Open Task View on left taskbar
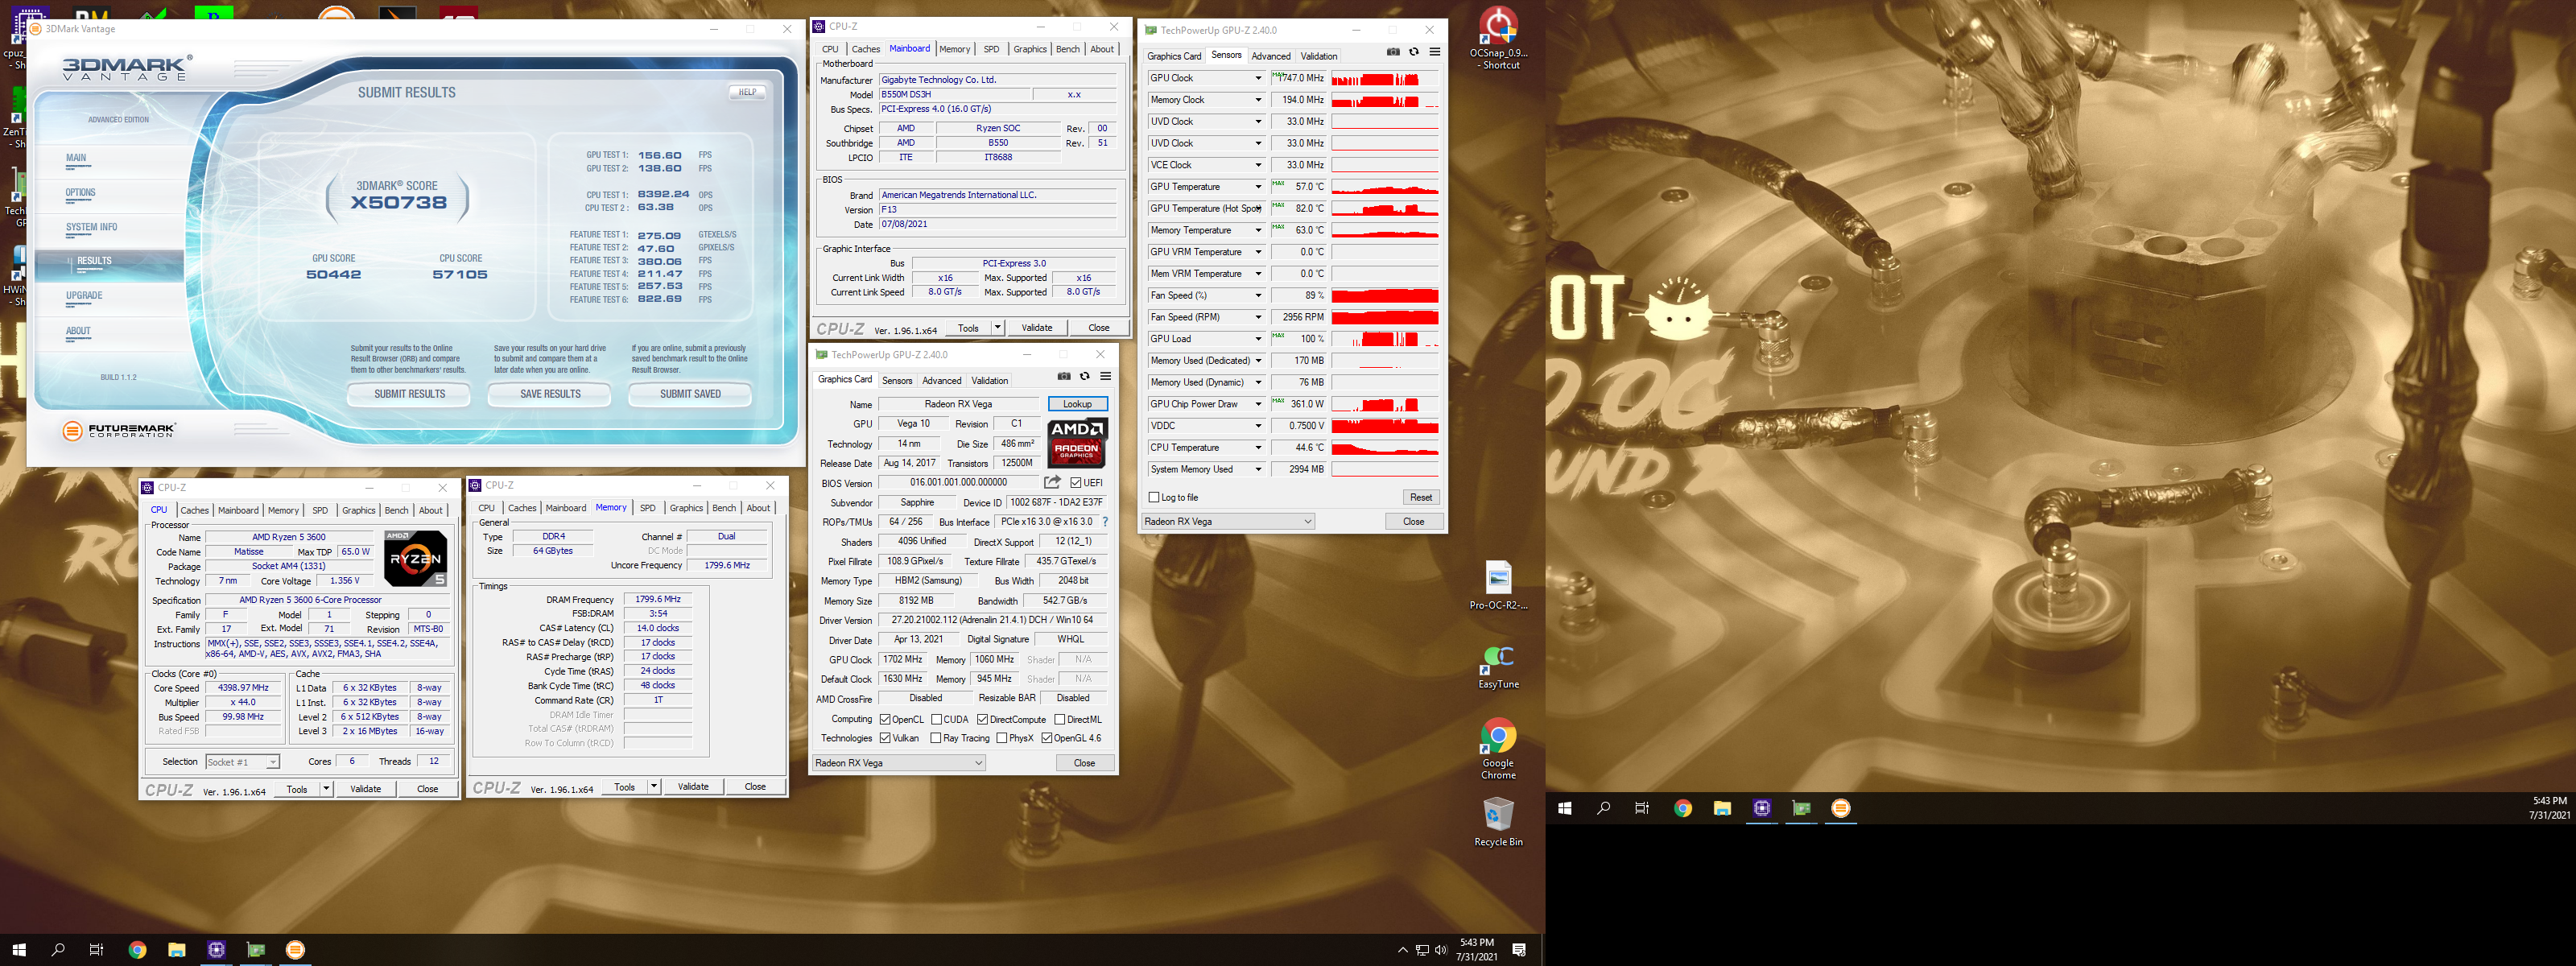 pos(96,949)
